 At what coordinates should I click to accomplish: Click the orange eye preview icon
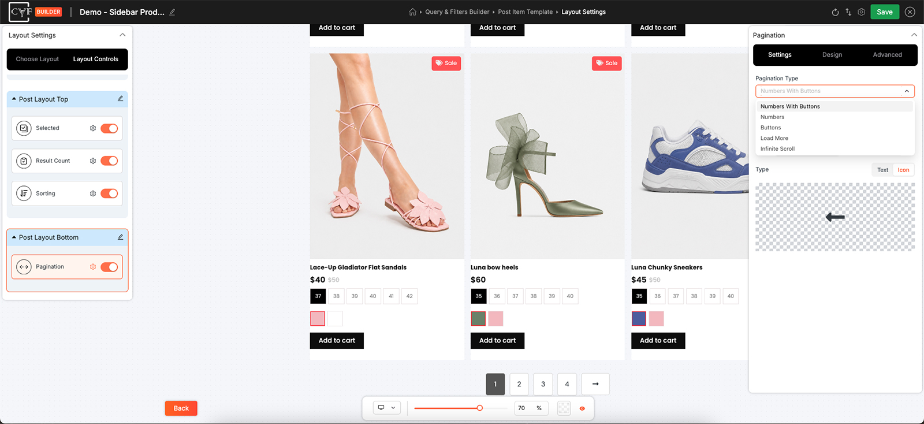pyautogui.click(x=582, y=408)
